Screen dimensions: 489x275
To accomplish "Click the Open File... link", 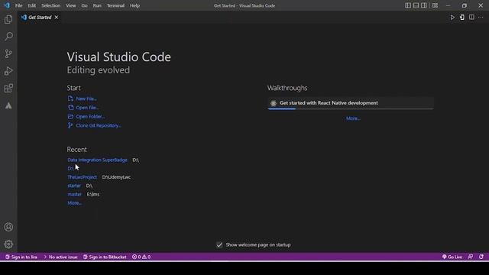I will pos(87,108).
